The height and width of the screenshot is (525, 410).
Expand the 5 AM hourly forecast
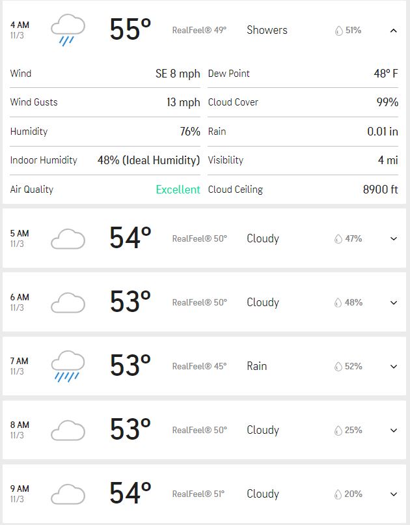394,239
